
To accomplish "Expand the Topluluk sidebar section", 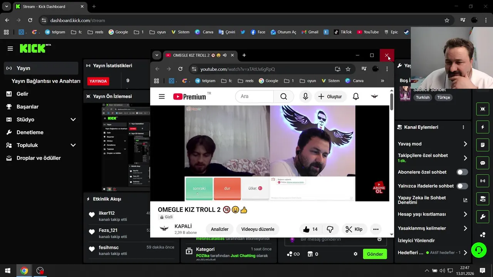I will coord(73,145).
